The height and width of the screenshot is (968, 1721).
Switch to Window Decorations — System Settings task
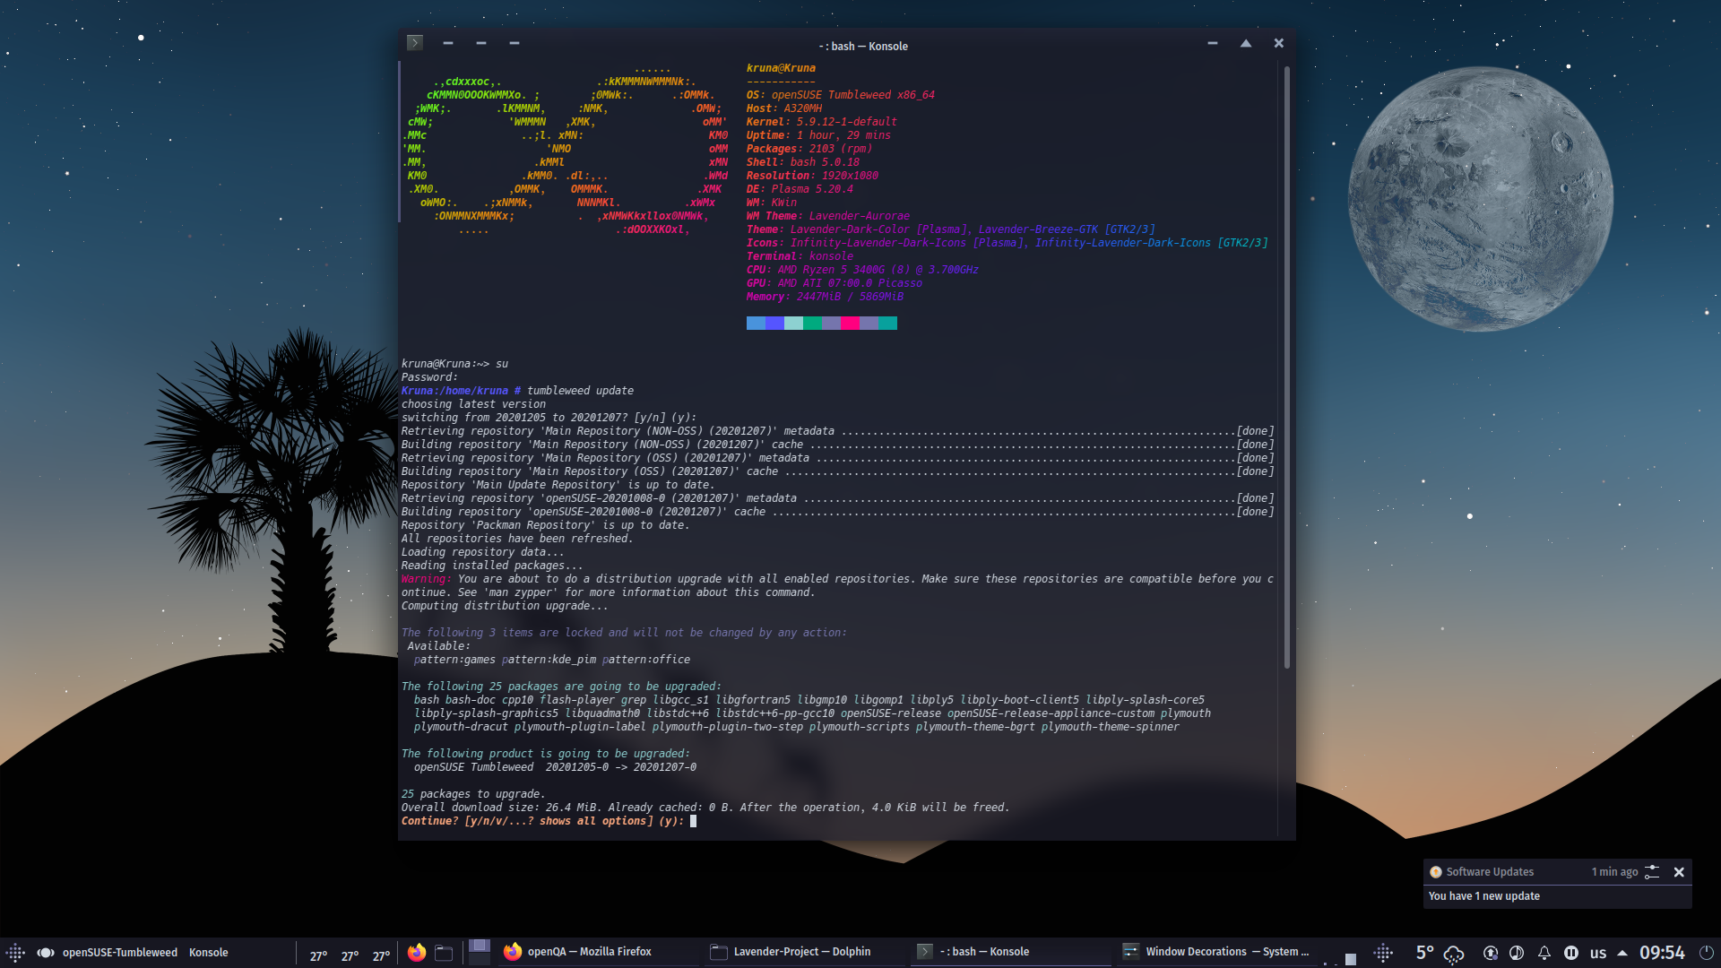(1219, 952)
